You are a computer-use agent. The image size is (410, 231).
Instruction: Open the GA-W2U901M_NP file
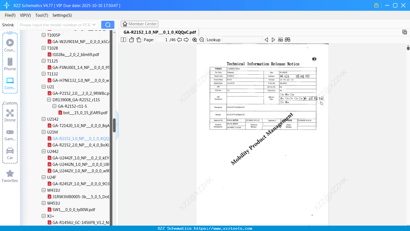81,41
